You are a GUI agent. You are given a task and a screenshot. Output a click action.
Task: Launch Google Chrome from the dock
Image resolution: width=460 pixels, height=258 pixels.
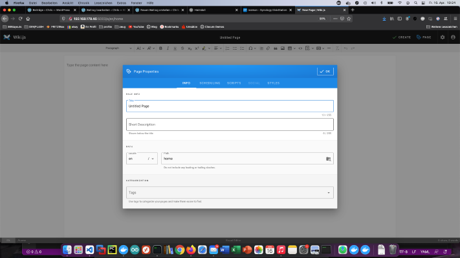(x=180, y=250)
